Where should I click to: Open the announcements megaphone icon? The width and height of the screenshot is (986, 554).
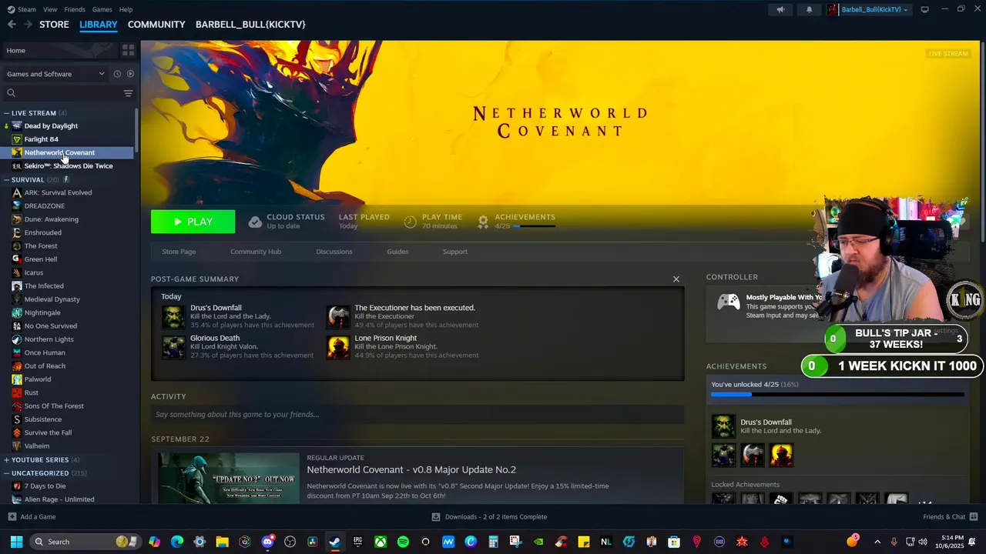[x=780, y=9]
